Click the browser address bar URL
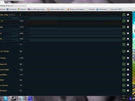 click(13, 6)
